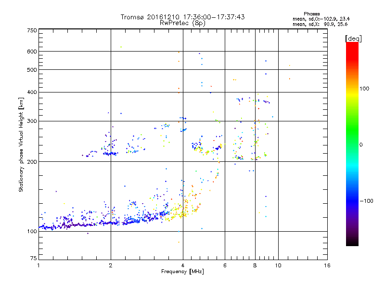The width and height of the screenshot is (385, 289).
Task: Click the '0' colorbar tick label
Action: pos(361,144)
